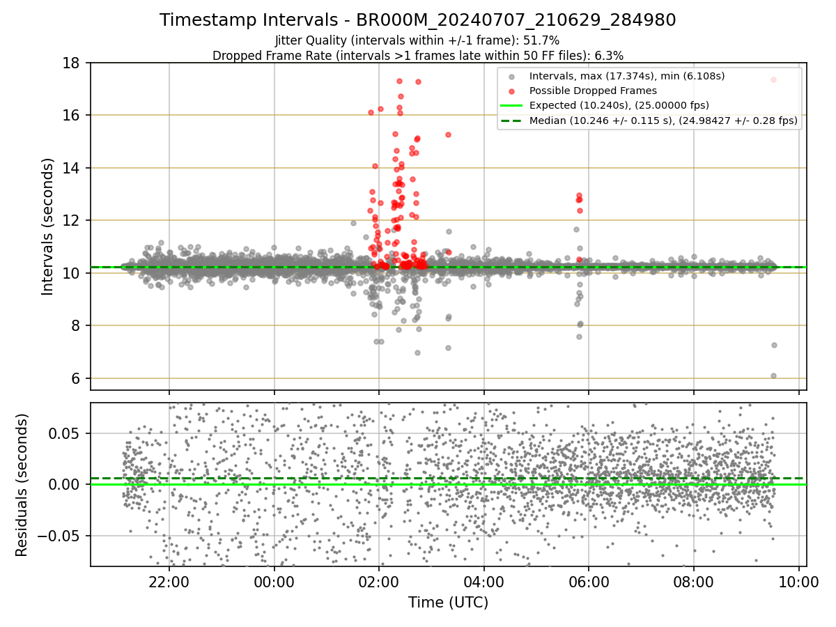Screen dimensions: 836x627
Task: Click the 'Residuals (seconds)' y-axis label
Action: point(22,485)
